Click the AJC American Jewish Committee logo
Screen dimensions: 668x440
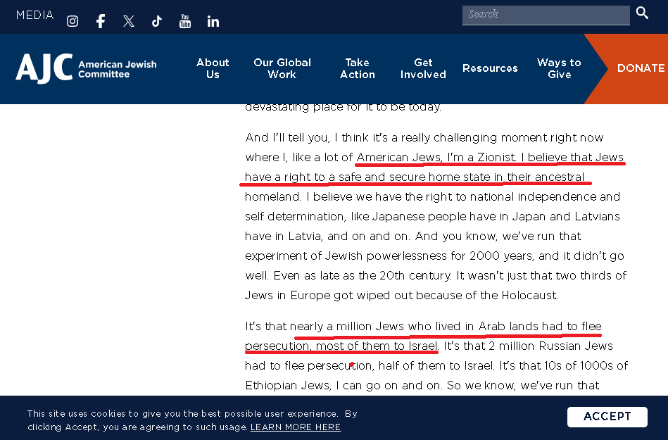pyautogui.click(x=87, y=68)
